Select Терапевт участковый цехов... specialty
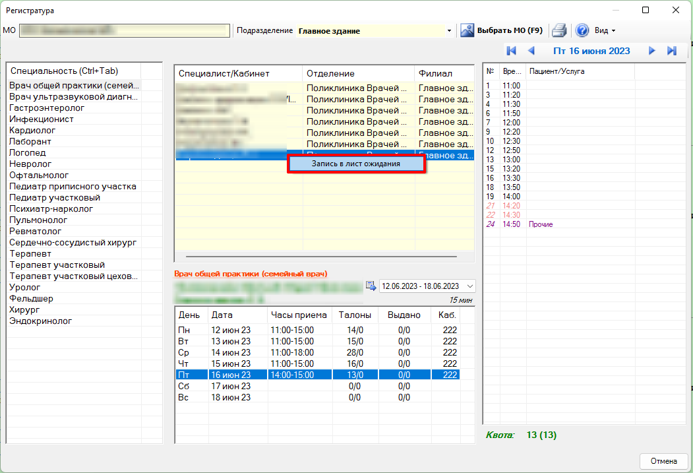This screenshot has height=473, width=693. (x=75, y=276)
